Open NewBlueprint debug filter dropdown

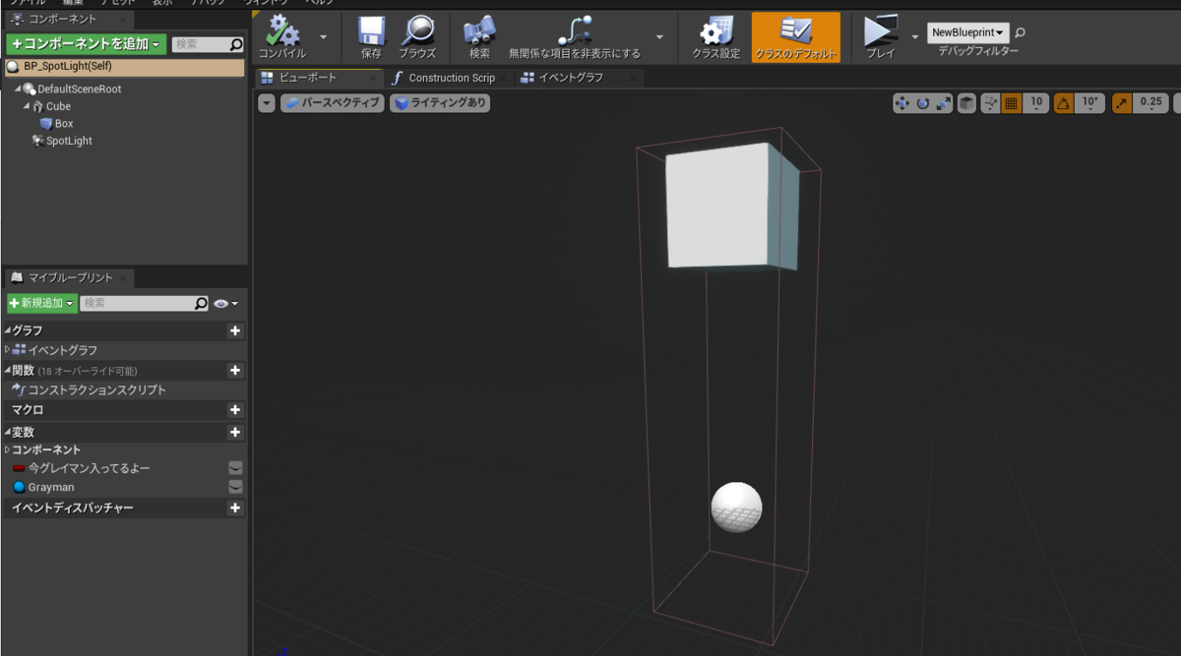click(x=968, y=32)
